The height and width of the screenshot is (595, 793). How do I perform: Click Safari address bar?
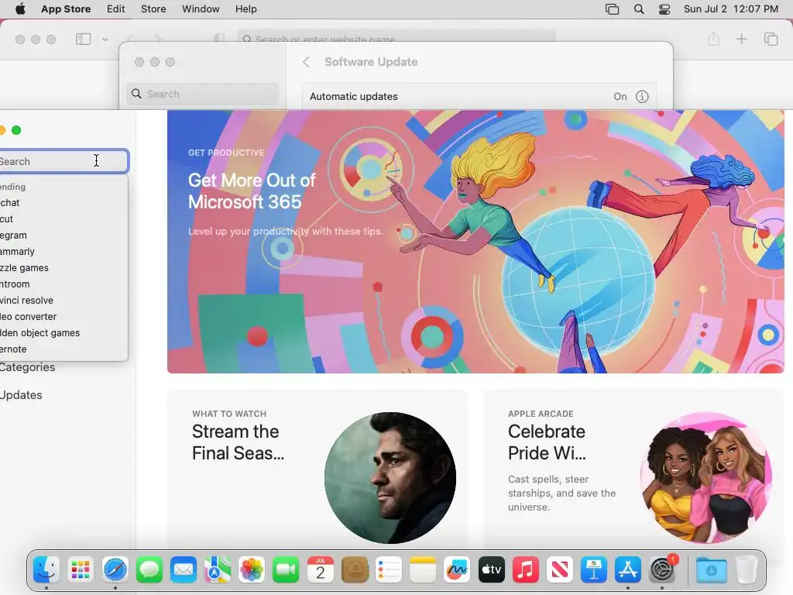click(396, 39)
